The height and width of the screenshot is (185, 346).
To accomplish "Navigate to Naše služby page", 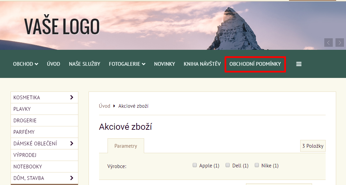I will [84, 64].
